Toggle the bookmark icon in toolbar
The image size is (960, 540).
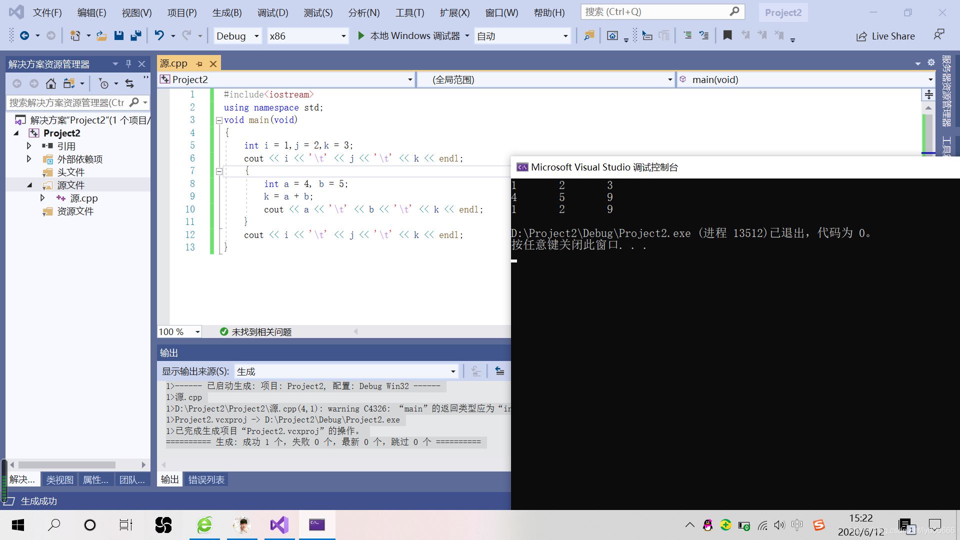click(x=727, y=35)
